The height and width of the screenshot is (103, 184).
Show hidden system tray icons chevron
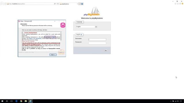pyautogui.click(x=171, y=101)
